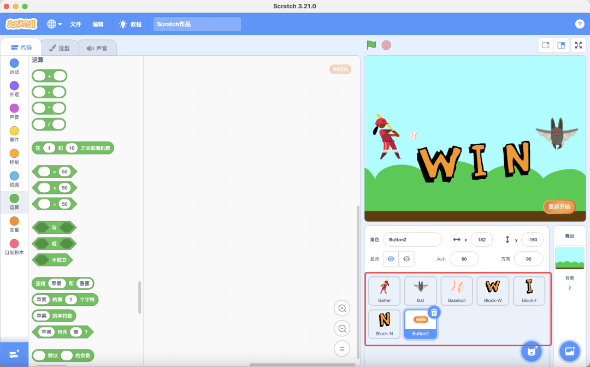Click the 大小 size field 60

pyautogui.click(x=464, y=259)
